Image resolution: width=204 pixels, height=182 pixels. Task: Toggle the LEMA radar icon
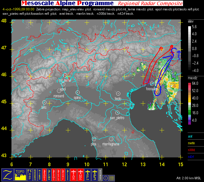click(49, 175)
